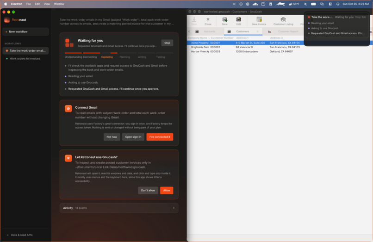The width and height of the screenshot is (373, 242).
Task: Select the Acme Property customer row
Action: (245, 43)
